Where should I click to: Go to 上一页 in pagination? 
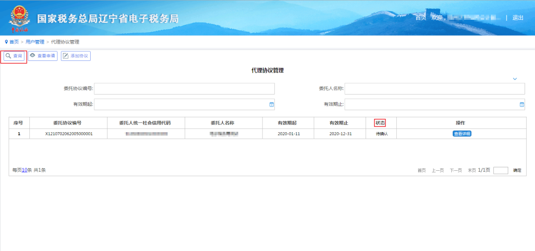pyautogui.click(x=438, y=170)
